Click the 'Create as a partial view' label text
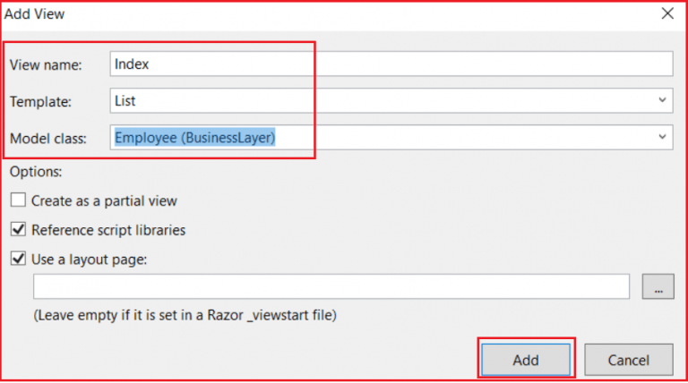This screenshot has width=688, height=383. click(x=104, y=200)
